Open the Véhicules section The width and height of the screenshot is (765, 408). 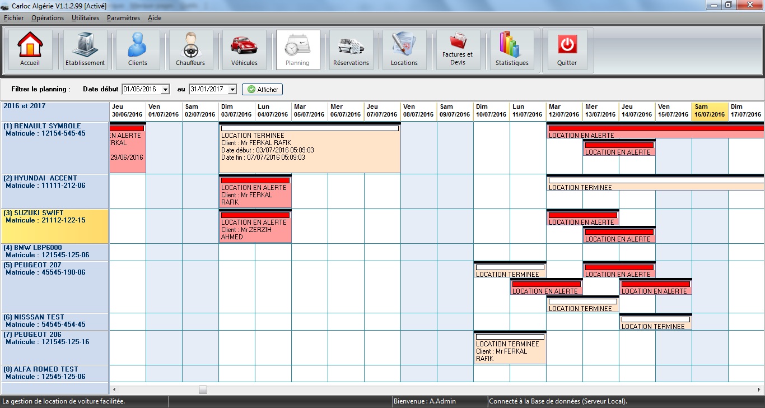tap(244, 49)
